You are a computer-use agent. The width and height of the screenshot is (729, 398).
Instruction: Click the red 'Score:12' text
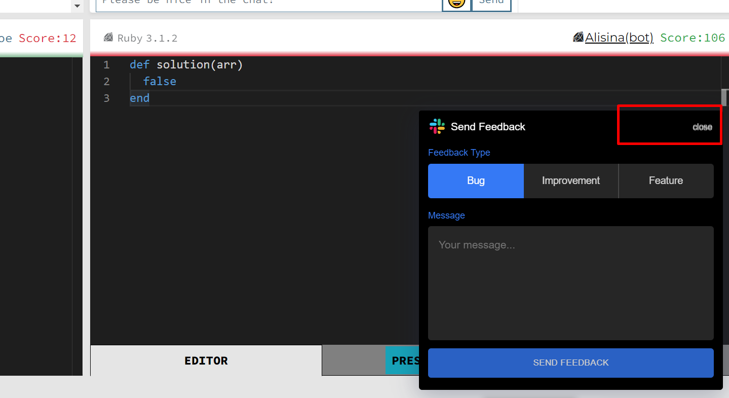[x=47, y=38]
